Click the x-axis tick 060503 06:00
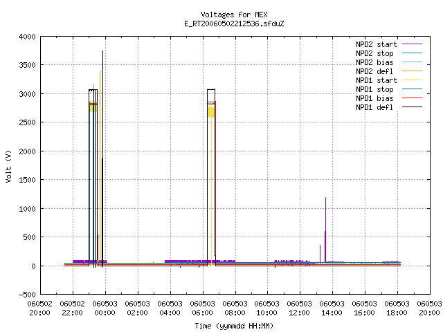Viewport: 443px width, 332px height. pyautogui.click(x=202, y=308)
